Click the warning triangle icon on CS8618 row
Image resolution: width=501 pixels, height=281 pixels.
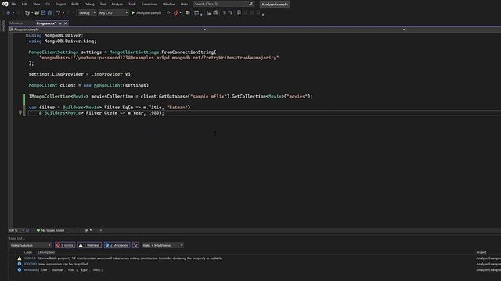point(20,258)
